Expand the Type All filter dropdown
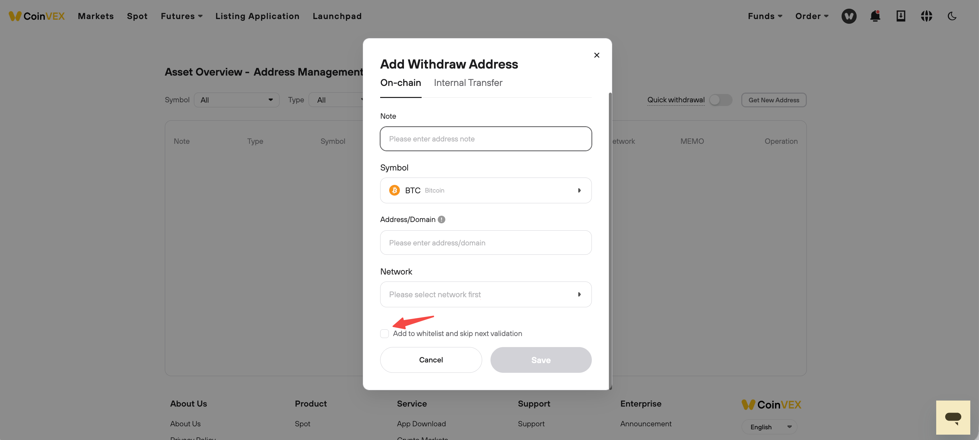 click(336, 100)
